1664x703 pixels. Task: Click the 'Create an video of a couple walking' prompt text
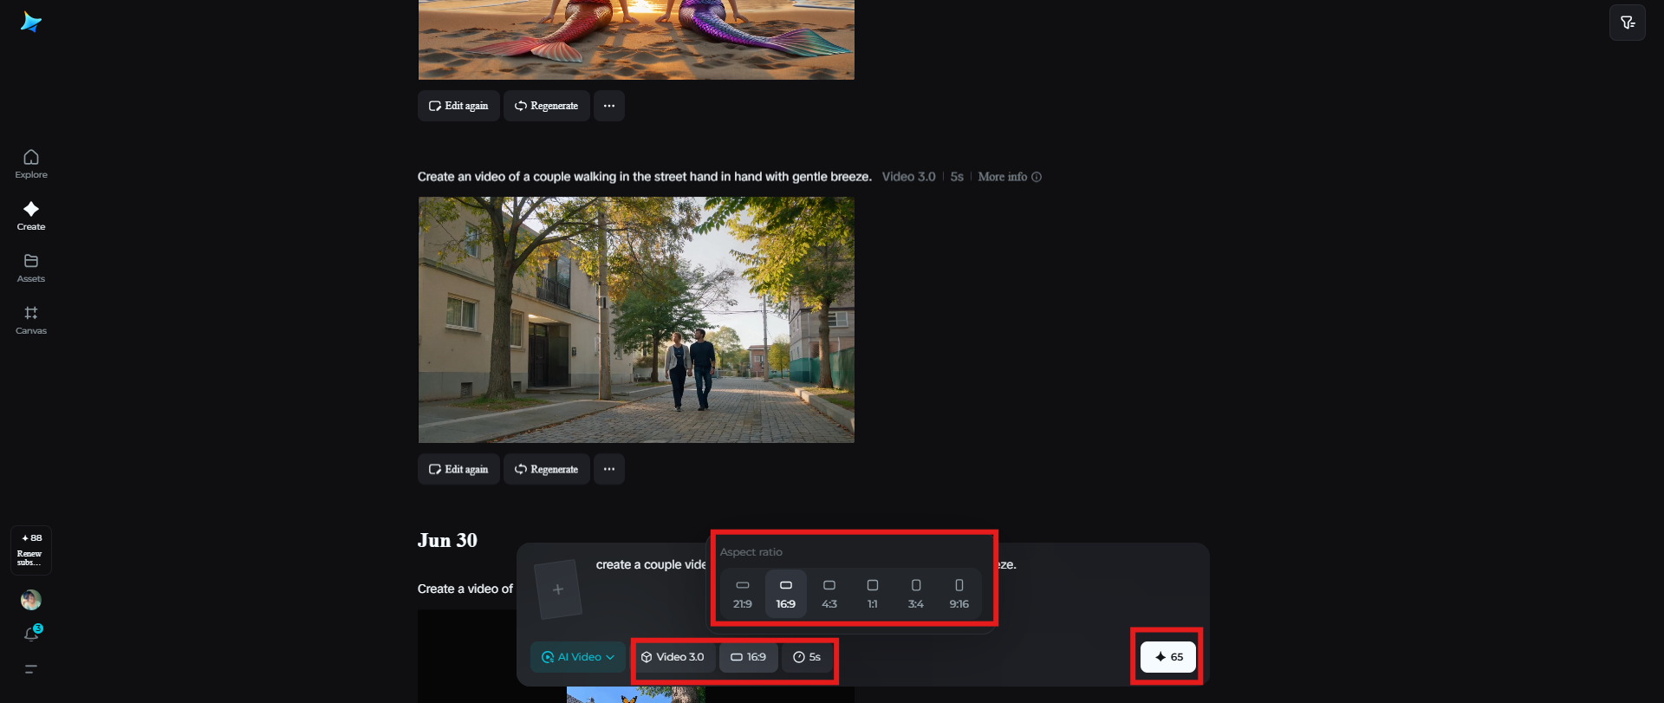pos(644,177)
